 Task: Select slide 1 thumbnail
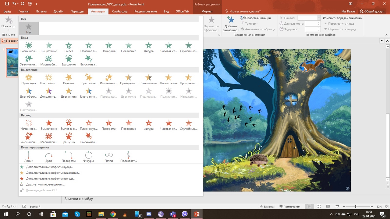[12, 62]
